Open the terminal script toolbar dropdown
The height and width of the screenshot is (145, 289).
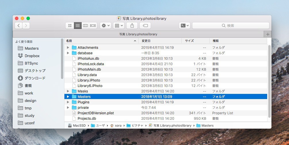[x=185, y=26]
